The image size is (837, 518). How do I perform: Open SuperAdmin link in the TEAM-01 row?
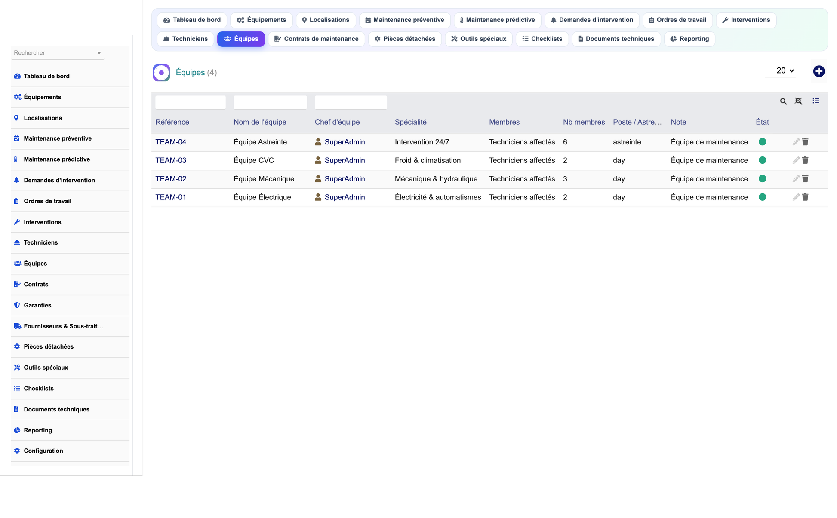click(x=345, y=197)
